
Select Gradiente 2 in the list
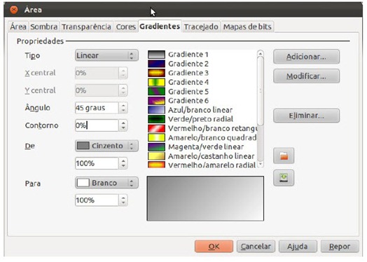click(202, 64)
